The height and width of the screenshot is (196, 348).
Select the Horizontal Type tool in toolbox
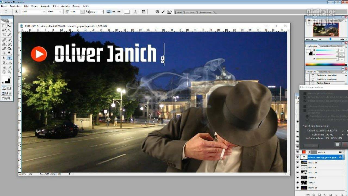[9, 58]
